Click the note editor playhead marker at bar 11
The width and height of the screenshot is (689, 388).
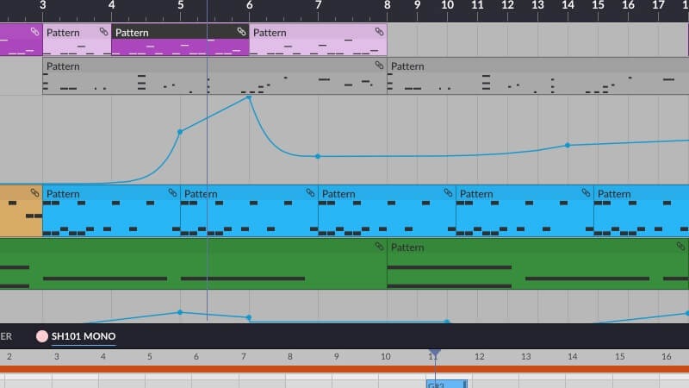tap(435, 353)
